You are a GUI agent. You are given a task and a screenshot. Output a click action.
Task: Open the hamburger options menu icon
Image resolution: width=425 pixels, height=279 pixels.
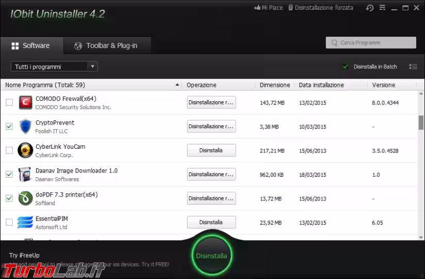click(x=382, y=8)
